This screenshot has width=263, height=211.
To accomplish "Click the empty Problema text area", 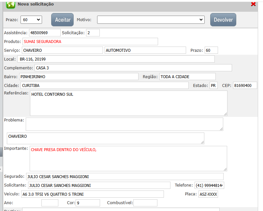I will [124, 124].
